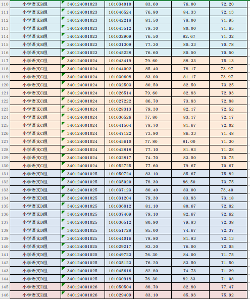Image resolution: width=250 pixels, height=299 pixels.
Task: Select the 小学语文C组 cell in row 122
Action: 35,101
